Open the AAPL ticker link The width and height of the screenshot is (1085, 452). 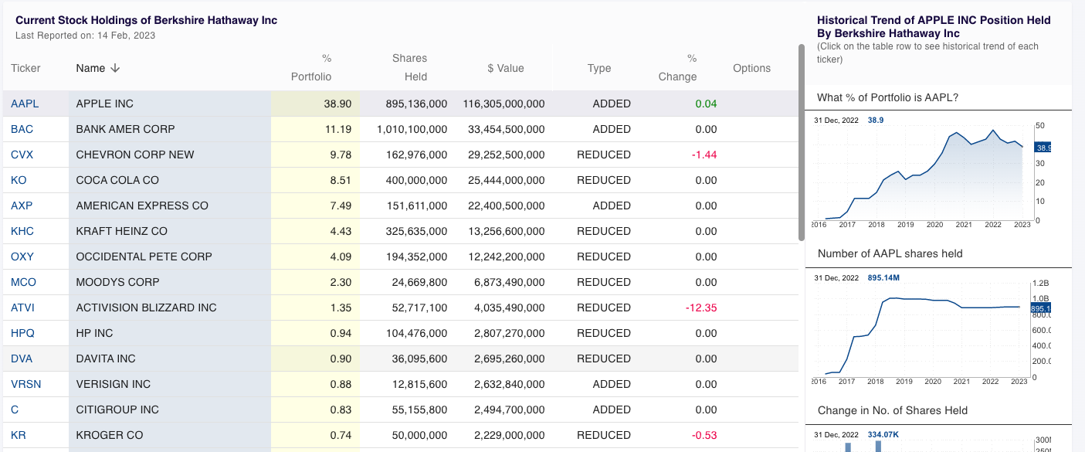(x=25, y=104)
